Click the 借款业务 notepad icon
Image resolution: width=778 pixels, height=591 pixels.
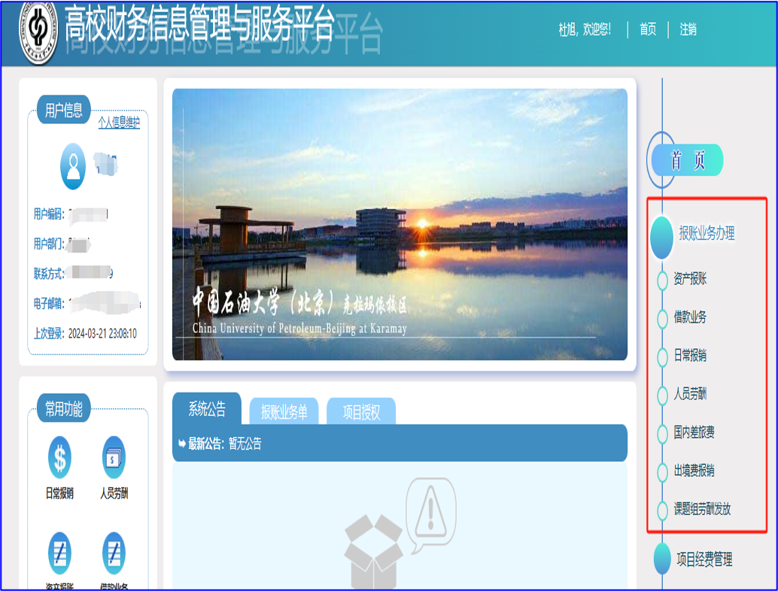pyautogui.click(x=114, y=553)
